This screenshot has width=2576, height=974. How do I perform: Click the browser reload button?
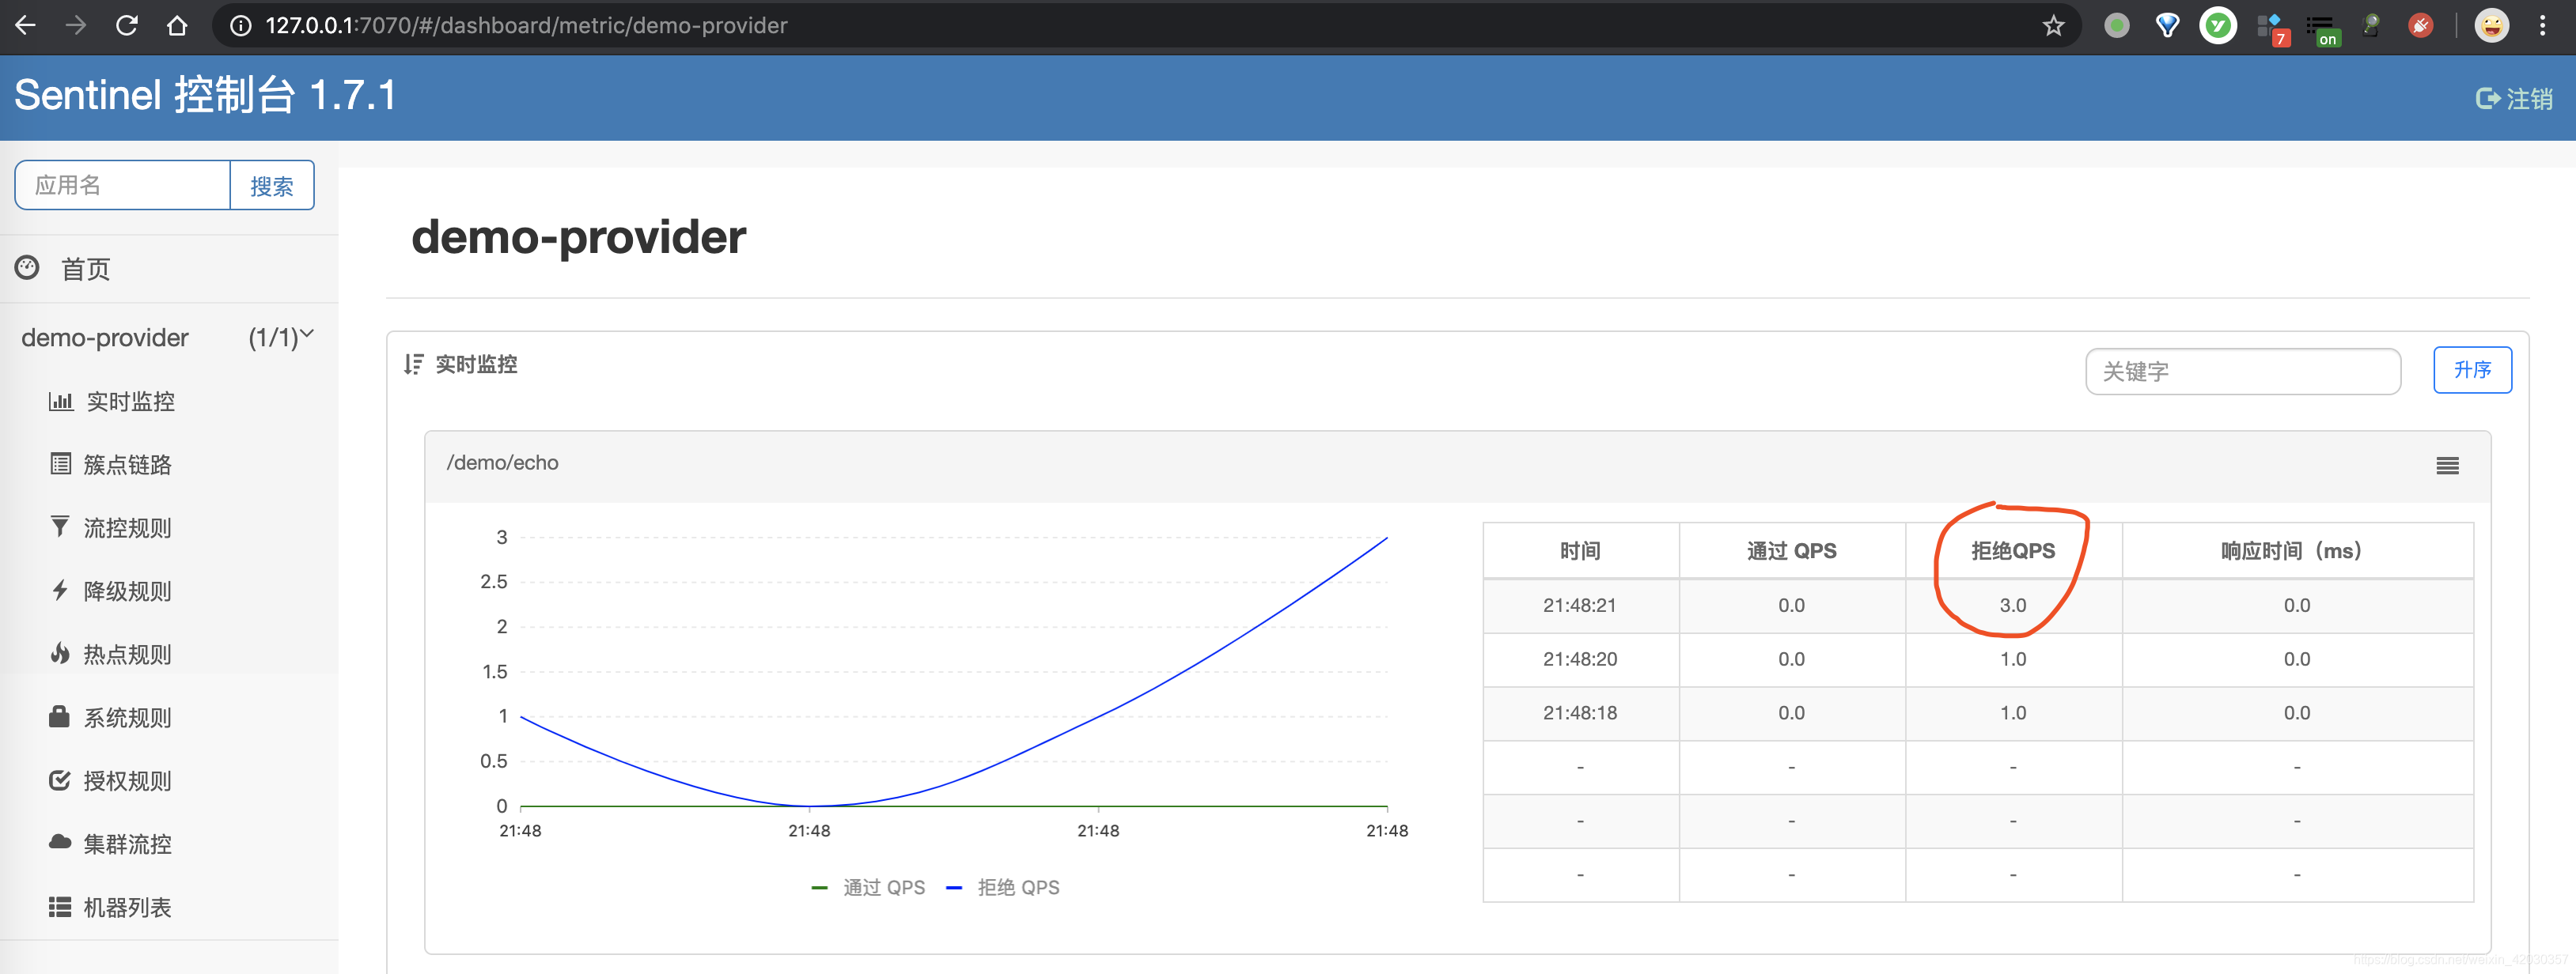[x=127, y=26]
